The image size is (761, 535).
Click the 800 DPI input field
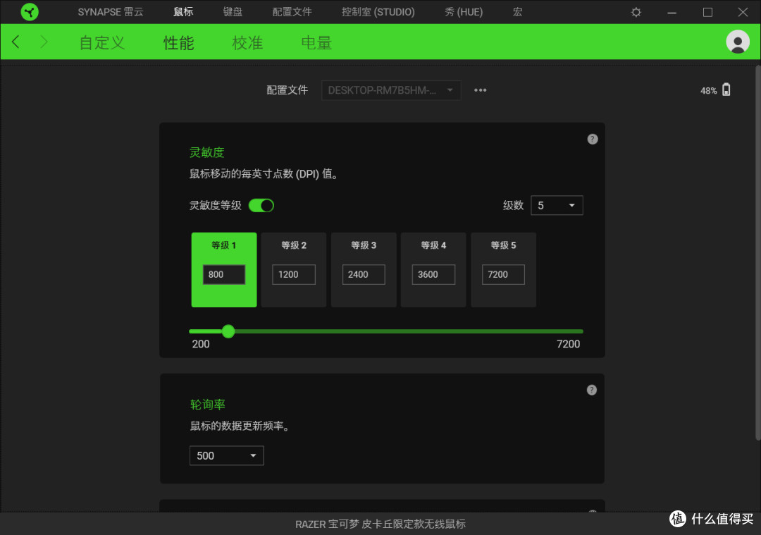pyautogui.click(x=224, y=274)
